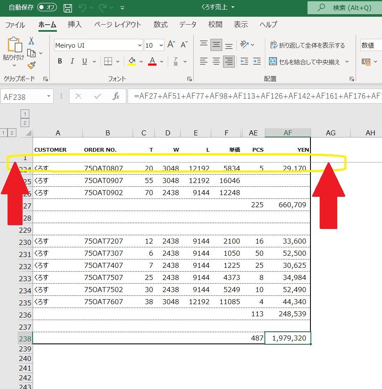Click the Copy icon in clipboard group
The height and width of the screenshot is (389, 382).
(x=31, y=53)
